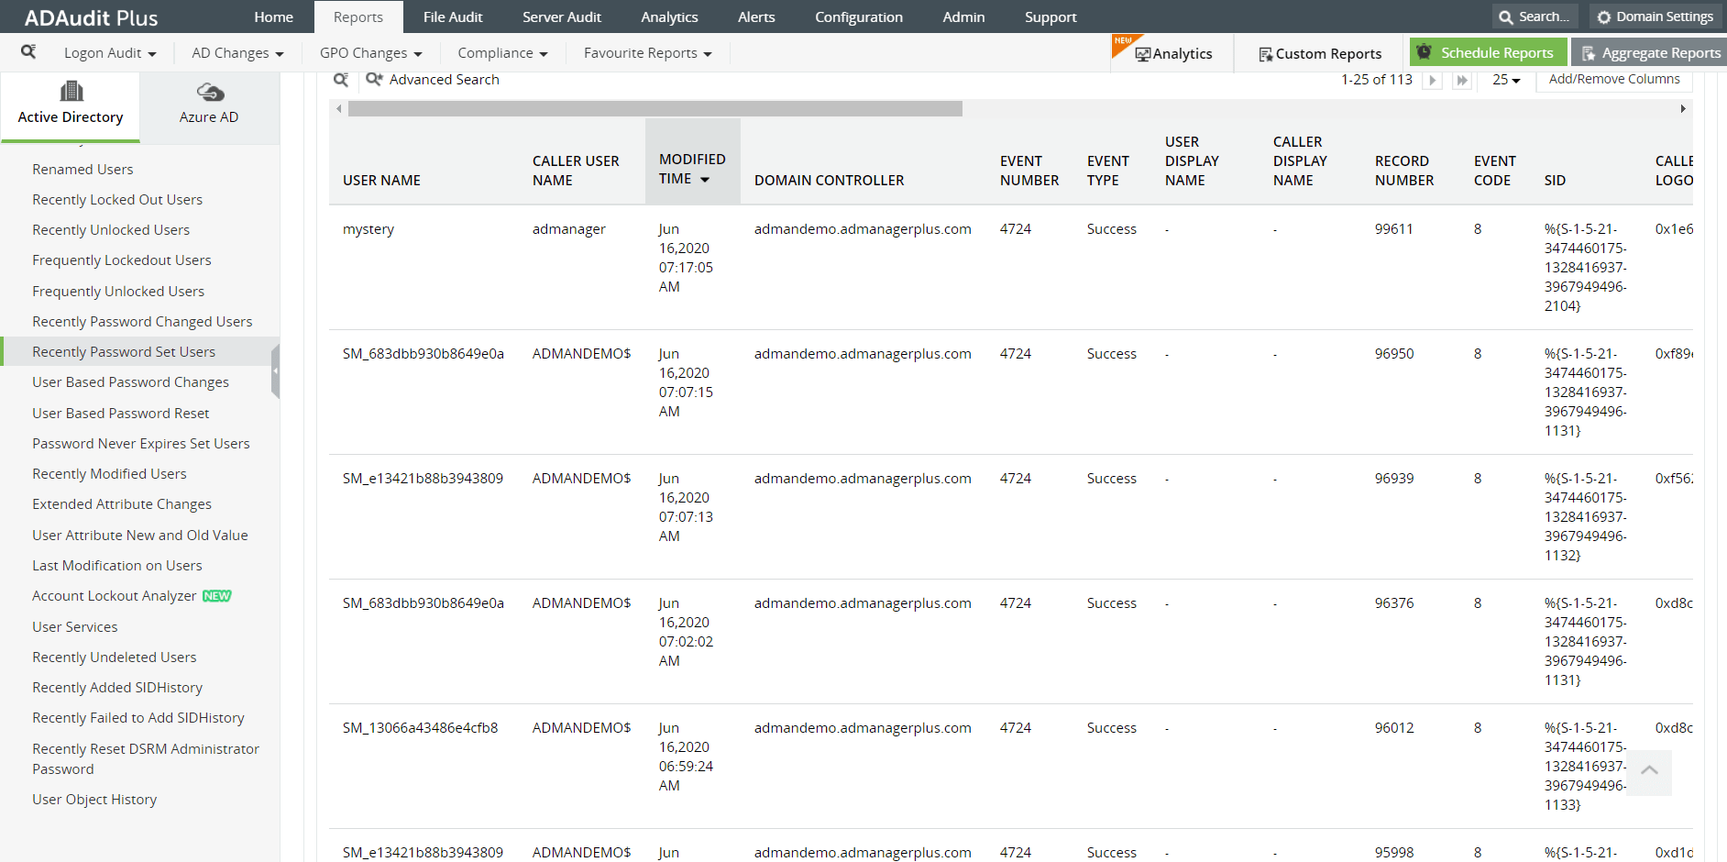This screenshot has height=862, width=1727.
Task: Click the USER NAME column header
Action: (x=381, y=181)
